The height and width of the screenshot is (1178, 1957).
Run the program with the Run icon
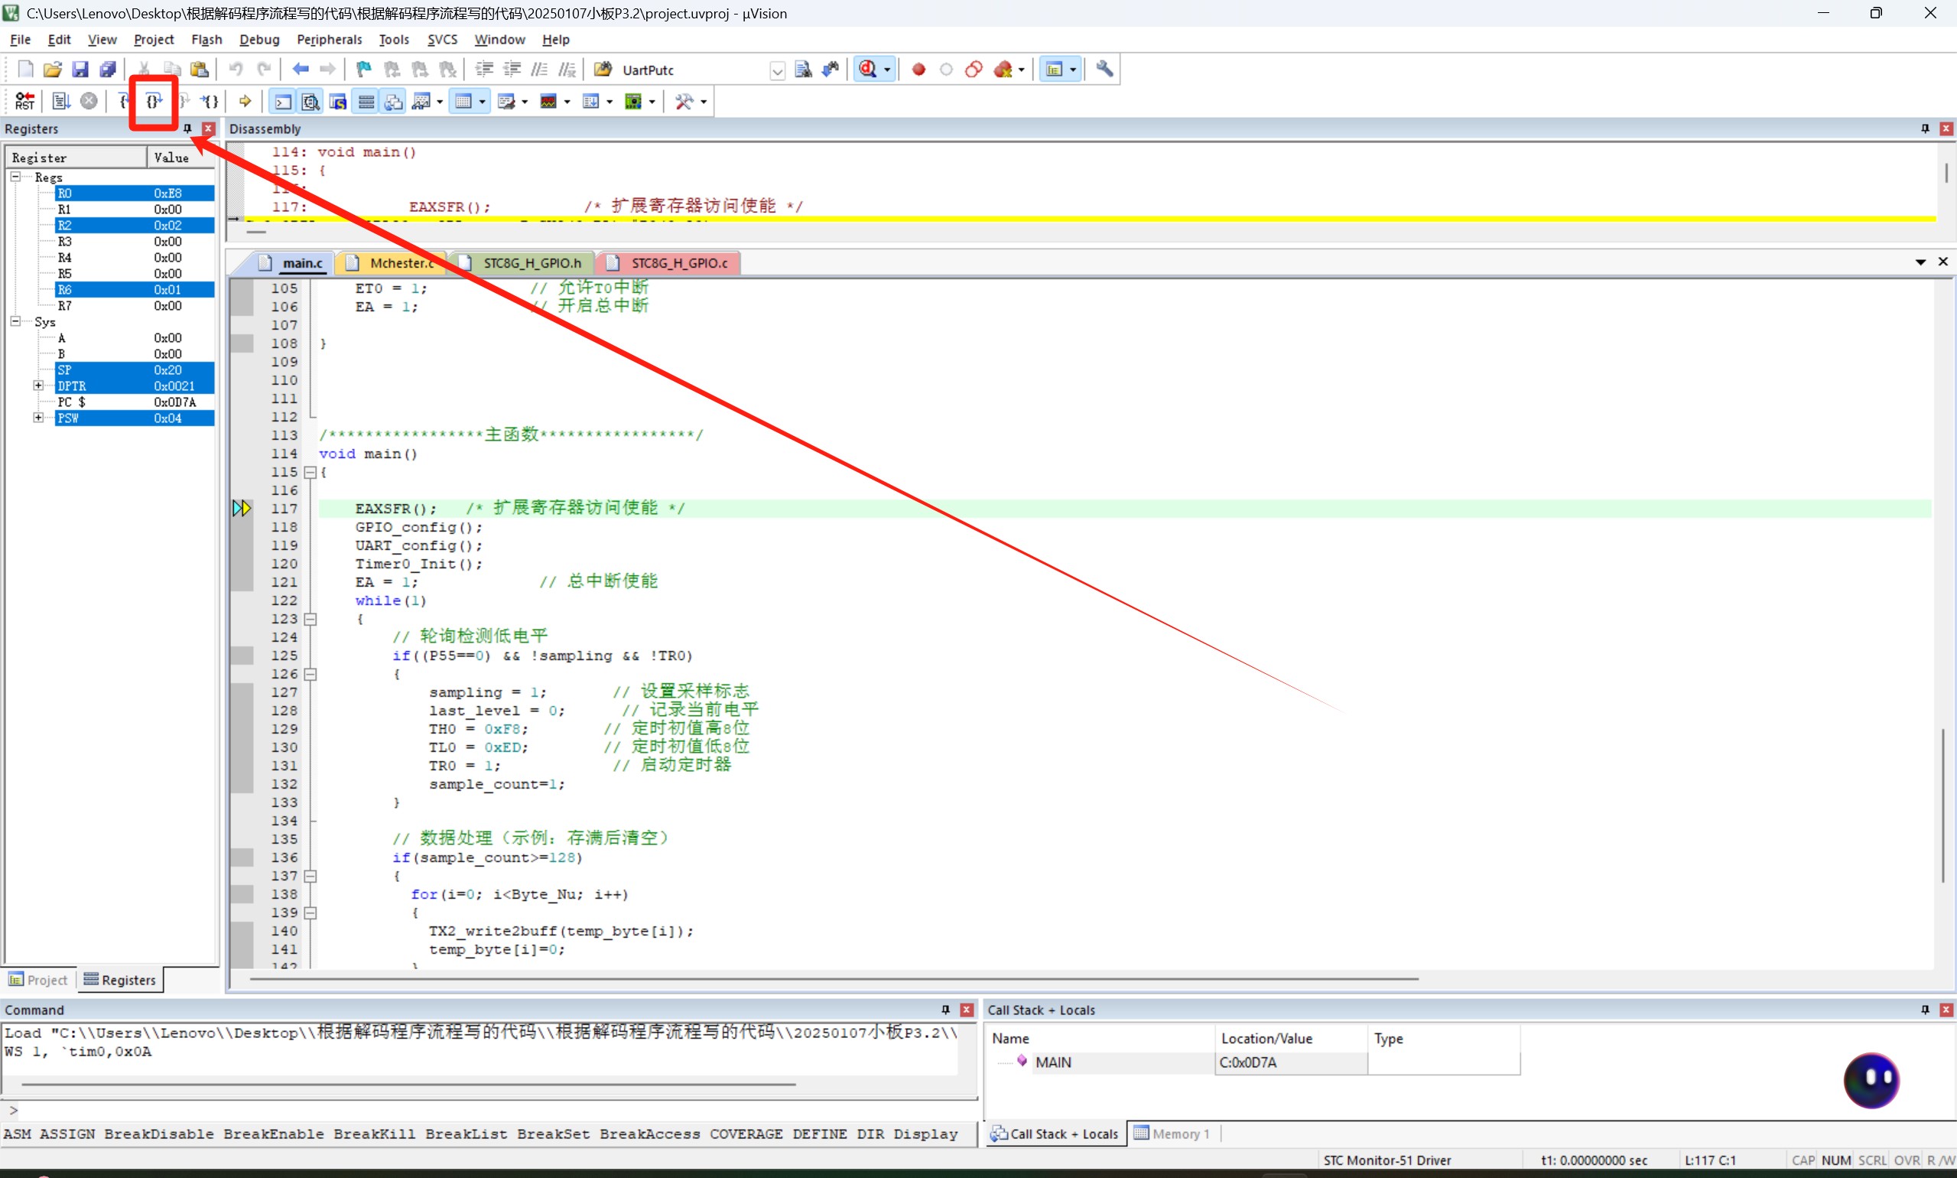(61, 101)
